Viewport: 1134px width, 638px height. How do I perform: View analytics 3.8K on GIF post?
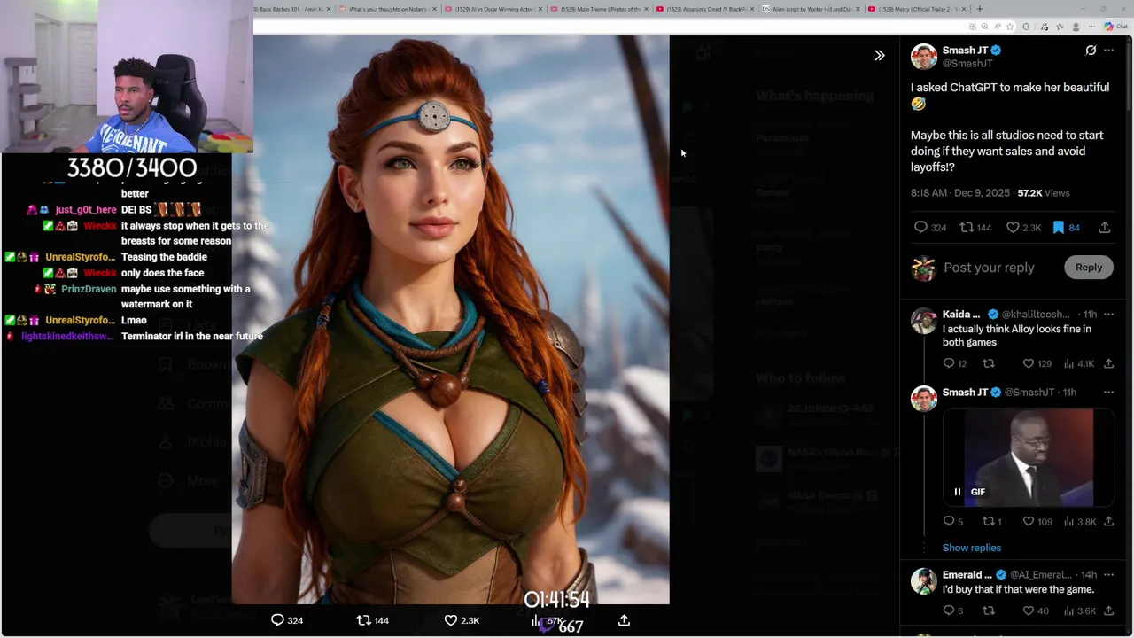(1079, 522)
